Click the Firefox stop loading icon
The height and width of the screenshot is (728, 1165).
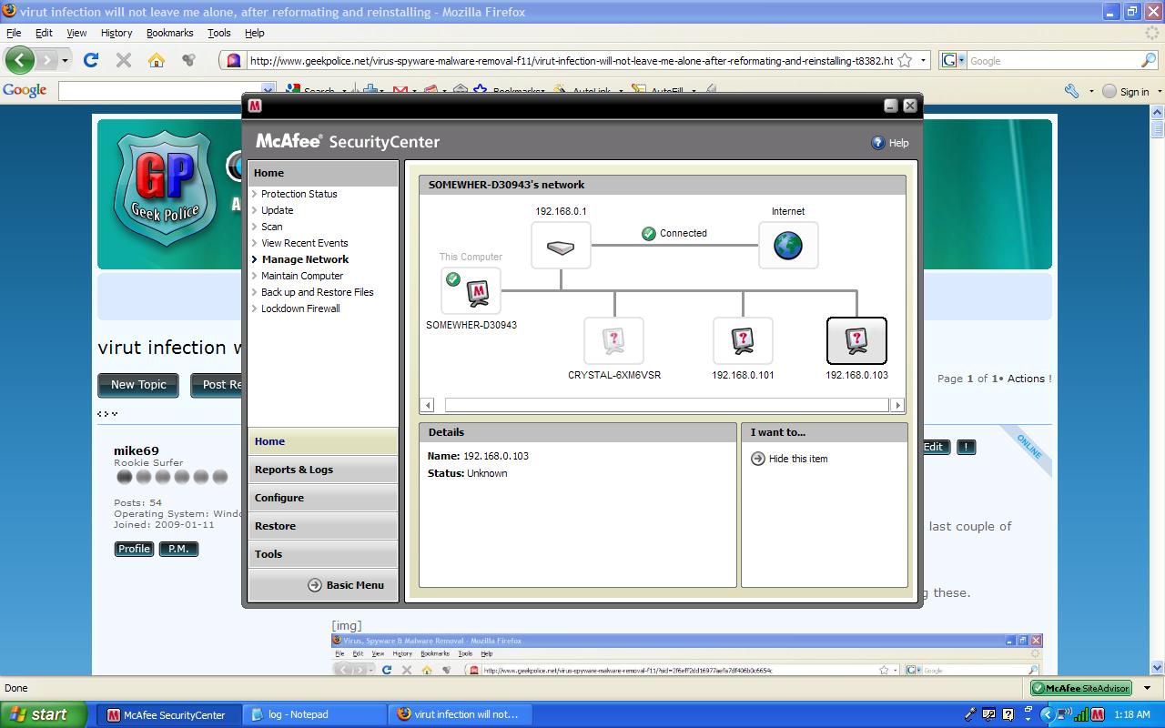pos(124,60)
